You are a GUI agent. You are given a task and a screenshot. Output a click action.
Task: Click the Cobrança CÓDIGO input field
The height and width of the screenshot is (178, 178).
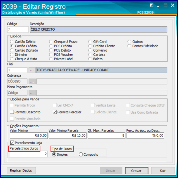(x=17, y=81)
